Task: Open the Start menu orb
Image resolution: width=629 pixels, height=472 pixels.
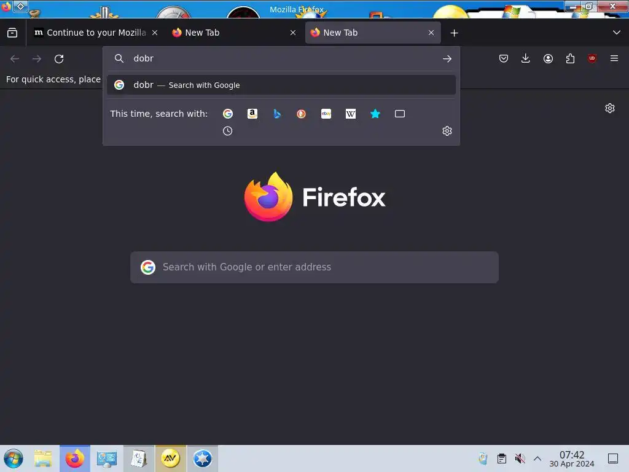Action: click(x=14, y=458)
